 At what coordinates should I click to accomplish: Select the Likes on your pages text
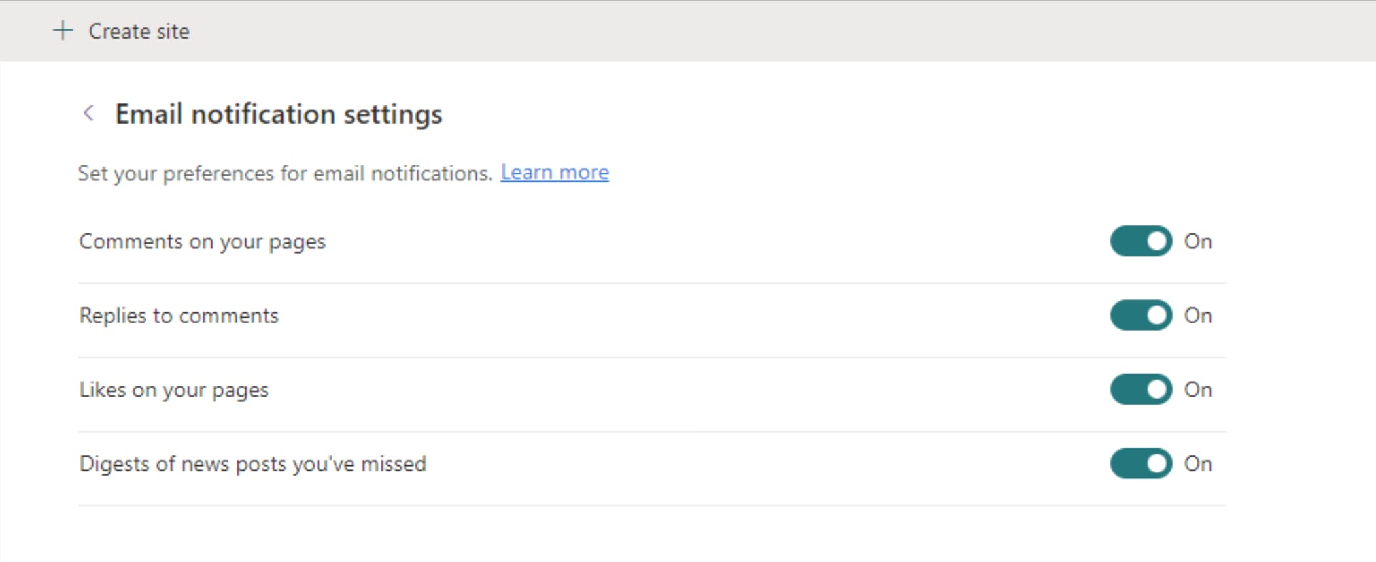(x=174, y=390)
